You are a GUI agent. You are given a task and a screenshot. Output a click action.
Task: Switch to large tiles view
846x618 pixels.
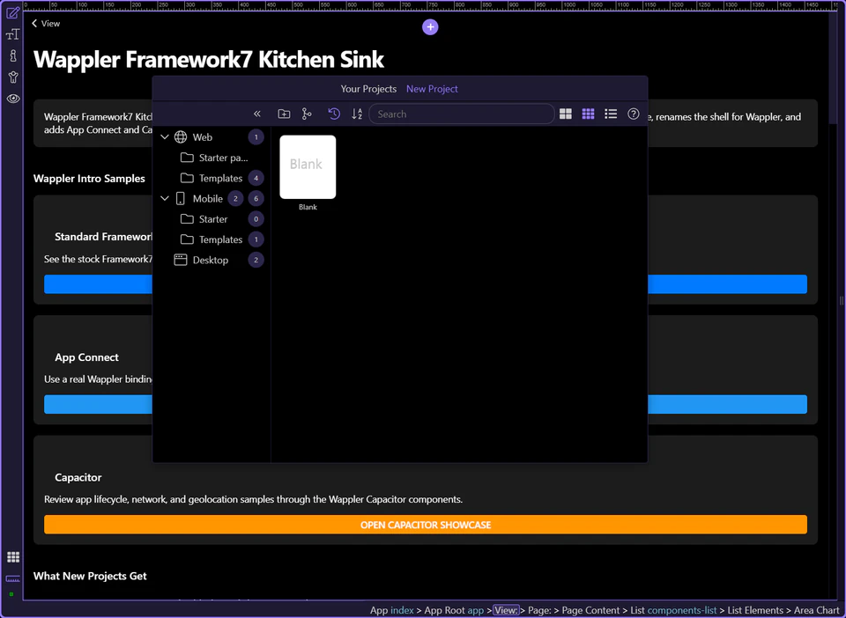566,114
